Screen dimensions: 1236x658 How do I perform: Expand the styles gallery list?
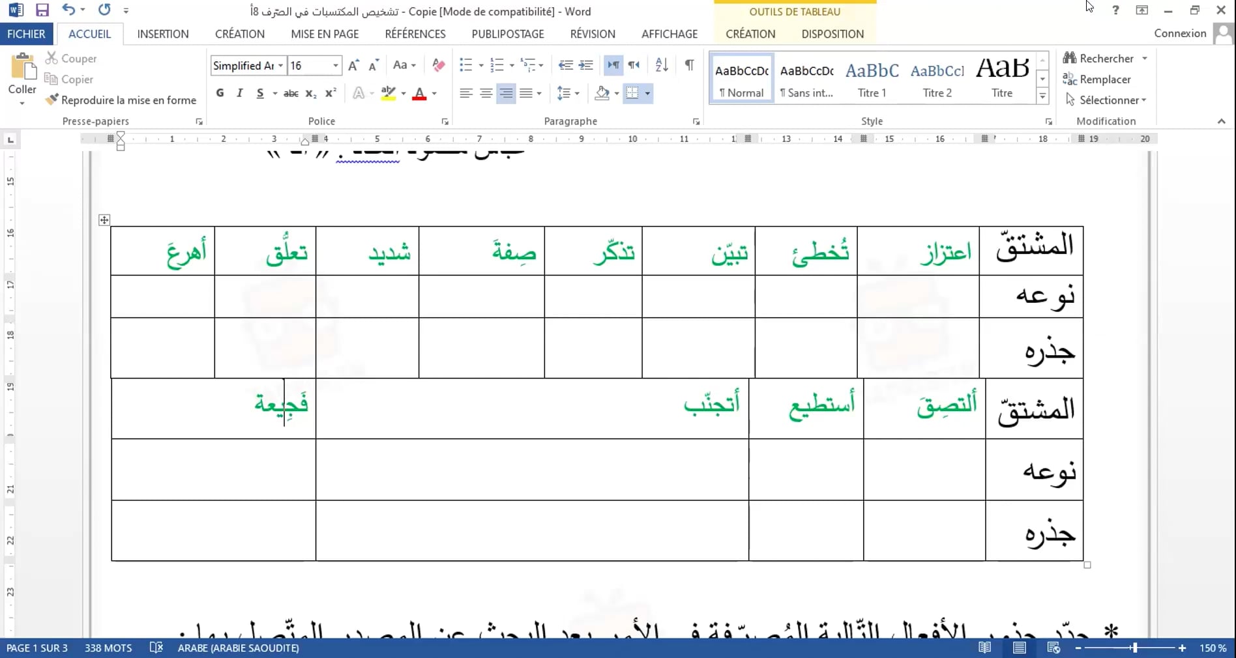pos(1042,96)
